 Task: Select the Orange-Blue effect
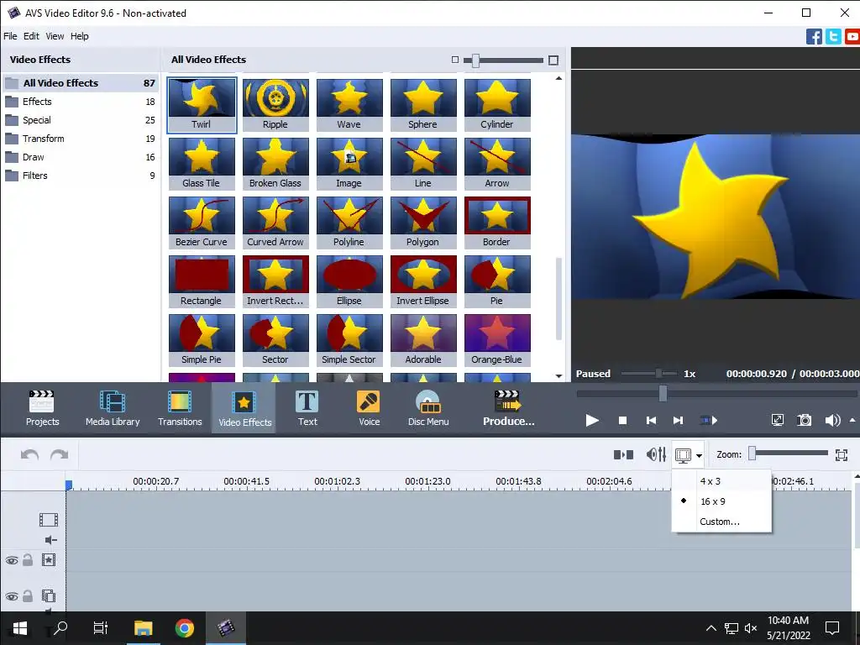[497, 339]
